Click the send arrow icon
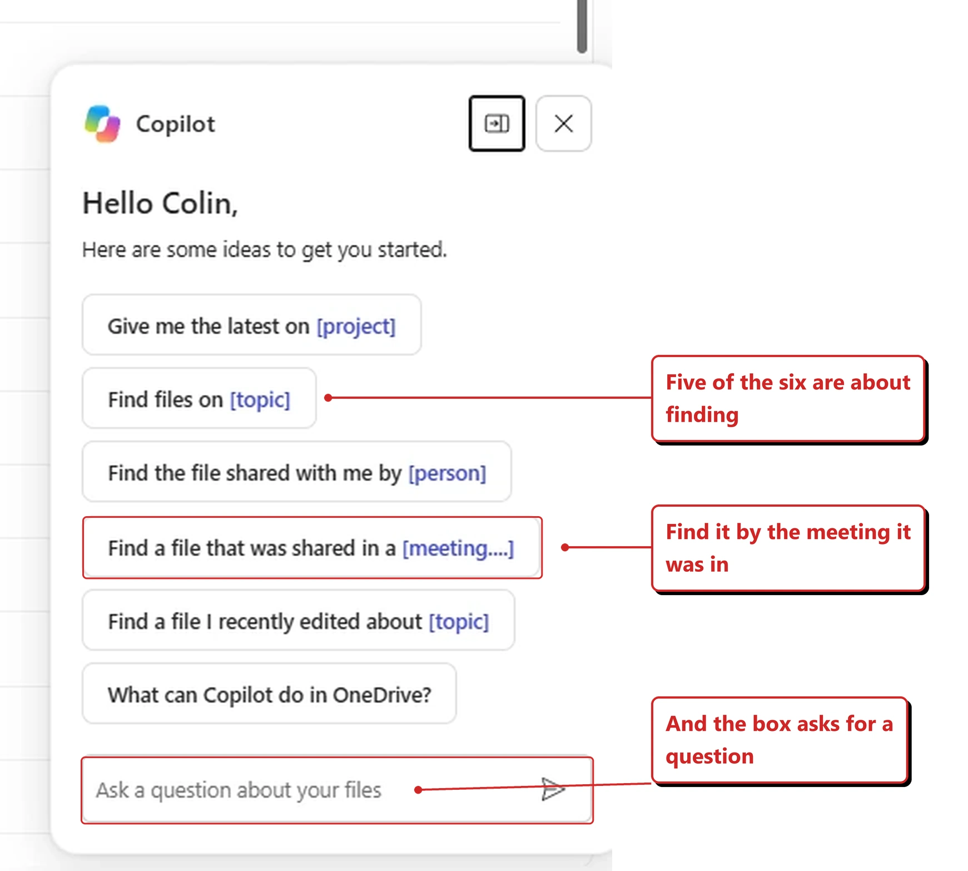The height and width of the screenshot is (871, 968). (x=553, y=789)
